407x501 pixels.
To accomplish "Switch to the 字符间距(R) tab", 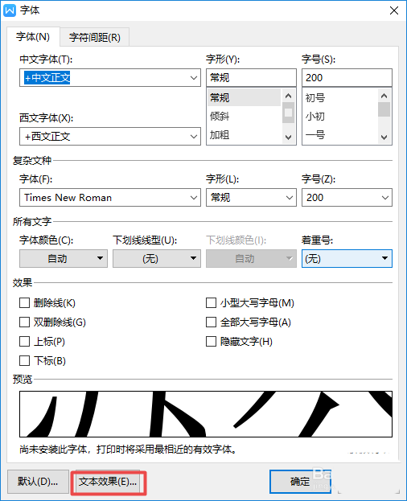I will (95, 37).
